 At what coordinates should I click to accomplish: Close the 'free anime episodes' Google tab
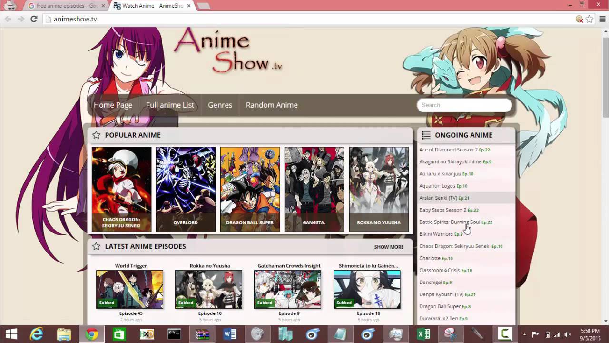pyautogui.click(x=103, y=6)
